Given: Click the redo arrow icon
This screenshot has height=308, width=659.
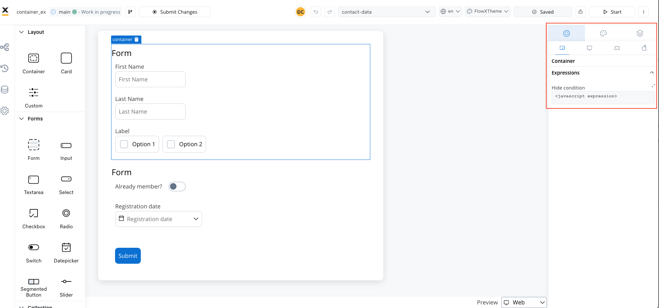Looking at the screenshot, I should point(329,12).
